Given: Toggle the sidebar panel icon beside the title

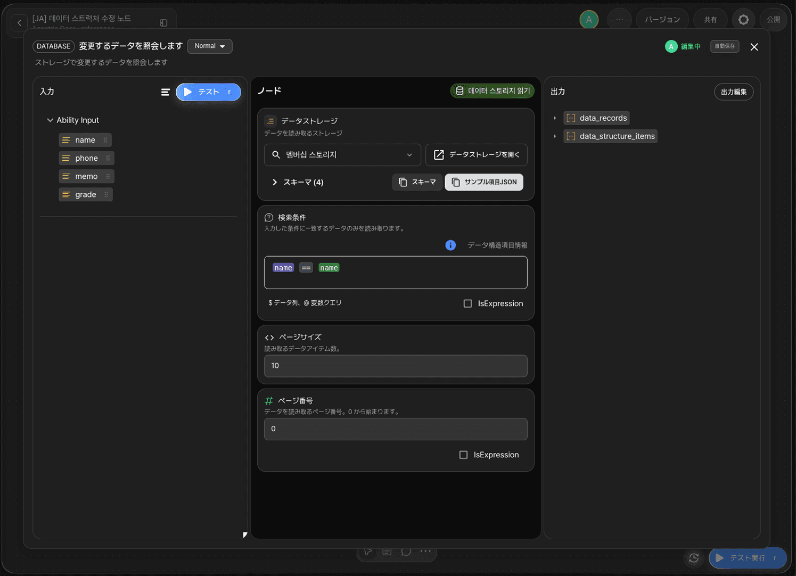Looking at the screenshot, I should pyautogui.click(x=163, y=23).
